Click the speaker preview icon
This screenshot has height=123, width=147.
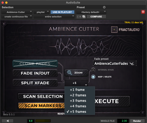click(7, 121)
